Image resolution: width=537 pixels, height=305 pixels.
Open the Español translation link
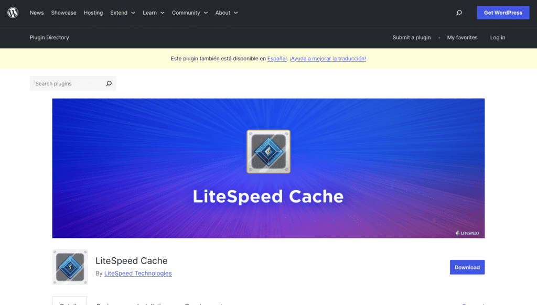coord(277,59)
